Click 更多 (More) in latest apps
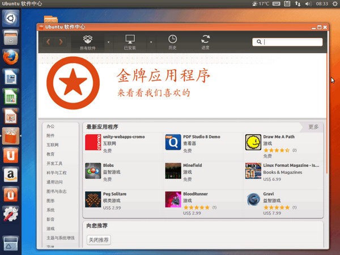 click(x=313, y=127)
